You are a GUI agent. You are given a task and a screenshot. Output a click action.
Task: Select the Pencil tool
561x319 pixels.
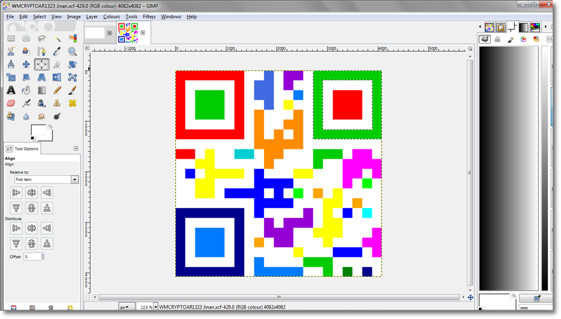pos(57,90)
